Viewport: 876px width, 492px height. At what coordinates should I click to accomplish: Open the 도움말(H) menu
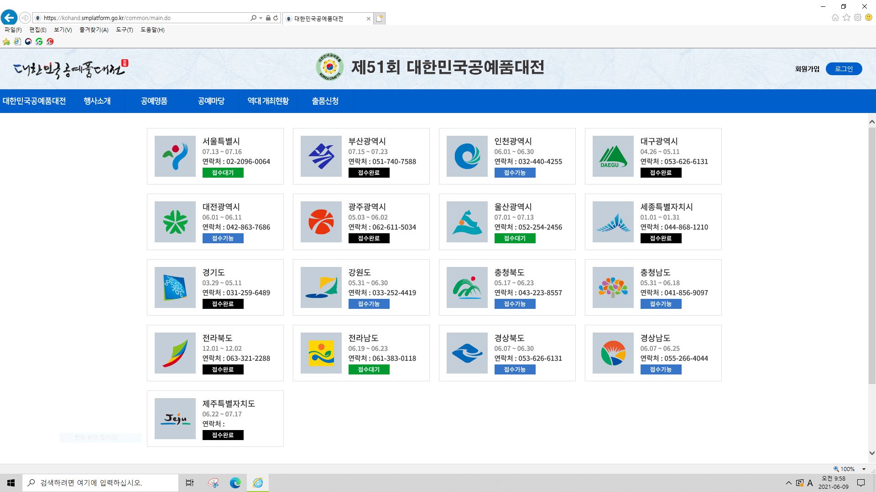152,30
